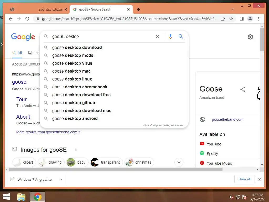Close the Arabic-titled forum tab

(65, 9)
